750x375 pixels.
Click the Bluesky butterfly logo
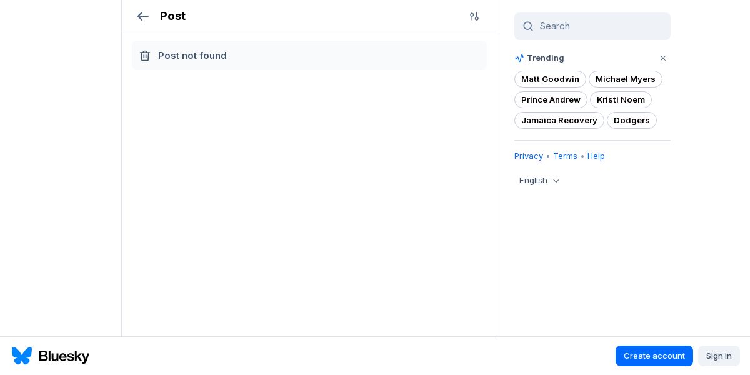pos(22,356)
